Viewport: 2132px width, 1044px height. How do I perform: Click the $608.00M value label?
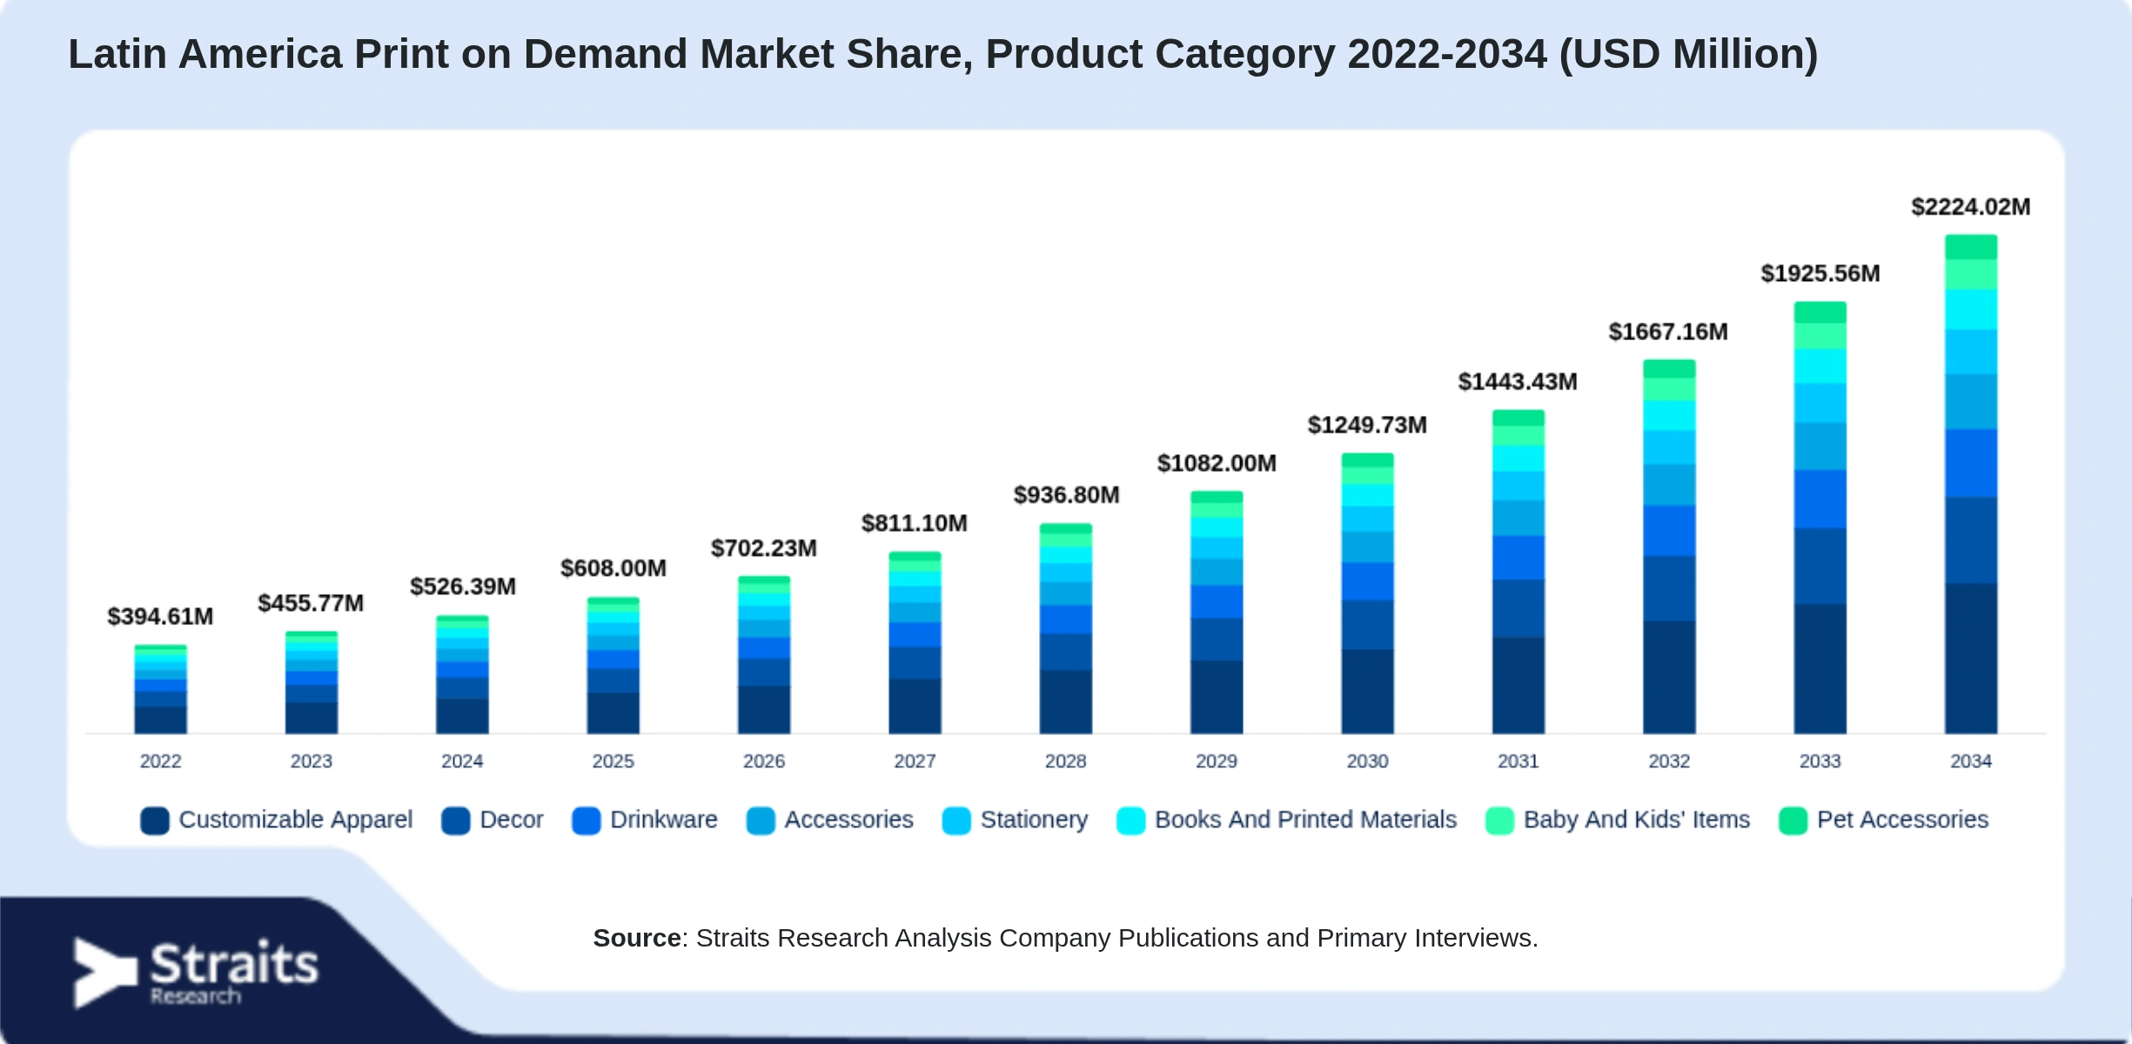(x=613, y=569)
